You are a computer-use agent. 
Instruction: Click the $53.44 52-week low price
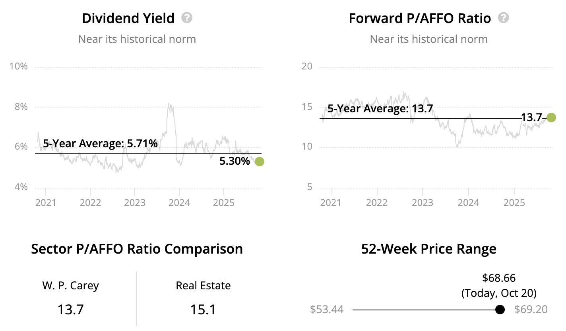click(326, 310)
